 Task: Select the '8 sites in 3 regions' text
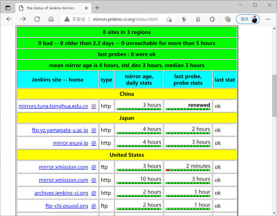click(x=127, y=32)
